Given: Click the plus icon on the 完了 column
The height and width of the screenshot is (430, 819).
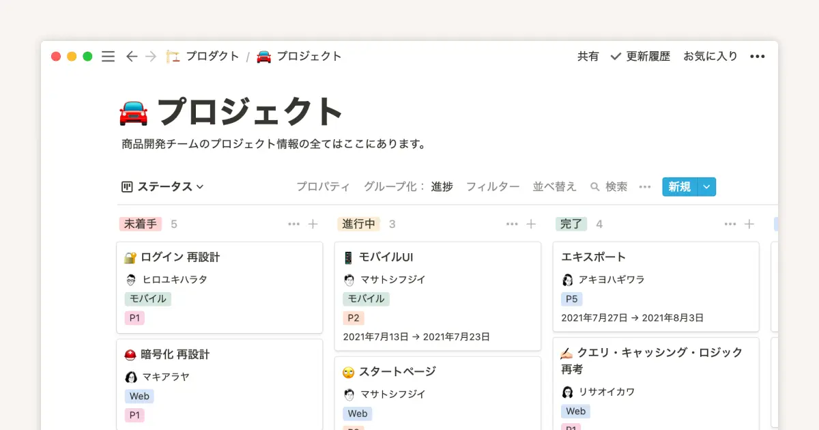Looking at the screenshot, I should click(749, 224).
